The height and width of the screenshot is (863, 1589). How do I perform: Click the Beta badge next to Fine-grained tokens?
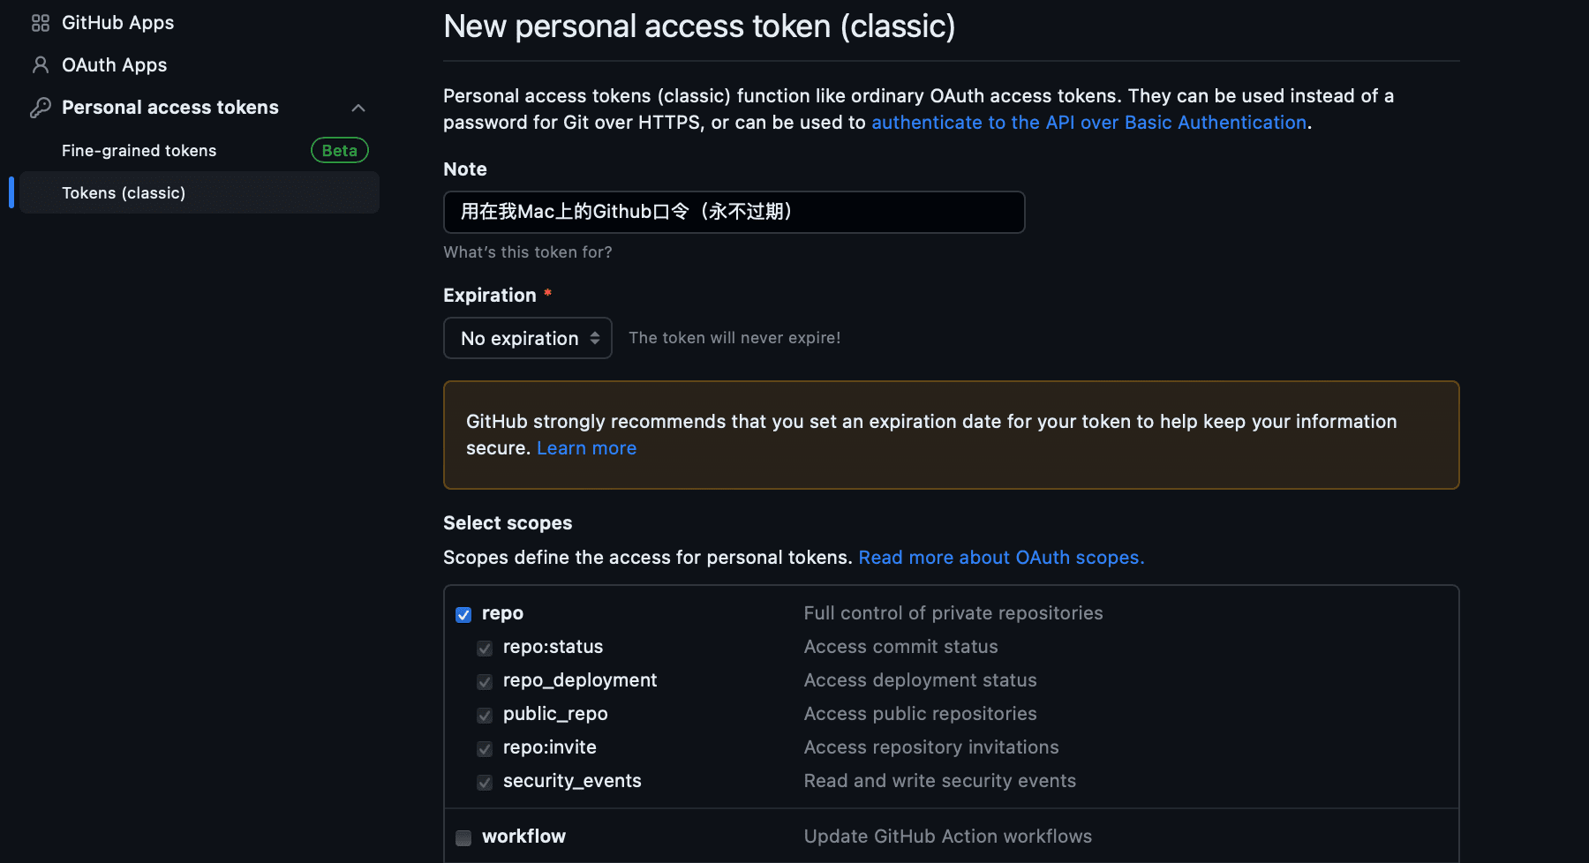(340, 151)
